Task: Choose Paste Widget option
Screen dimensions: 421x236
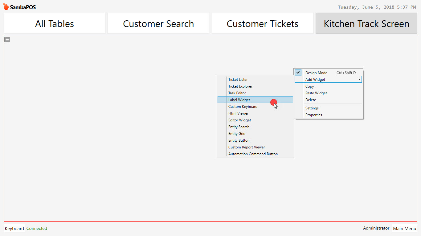Action: (316, 93)
